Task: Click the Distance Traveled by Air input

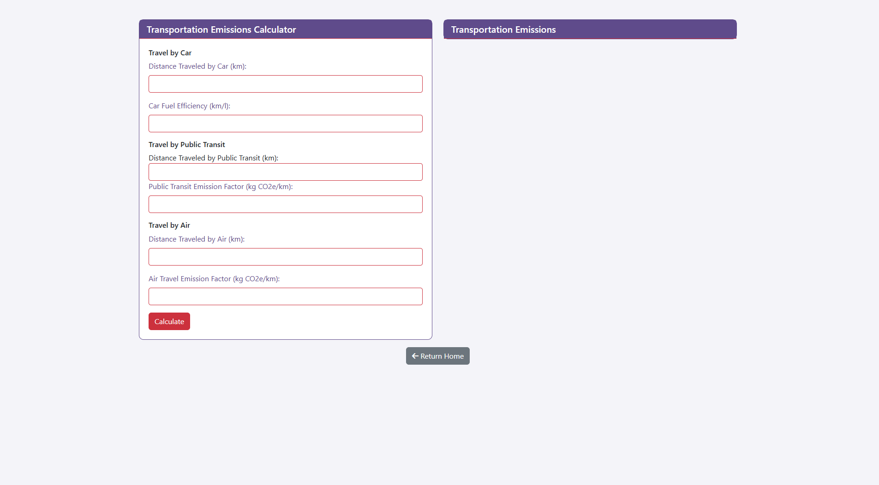Action: point(285,257)
